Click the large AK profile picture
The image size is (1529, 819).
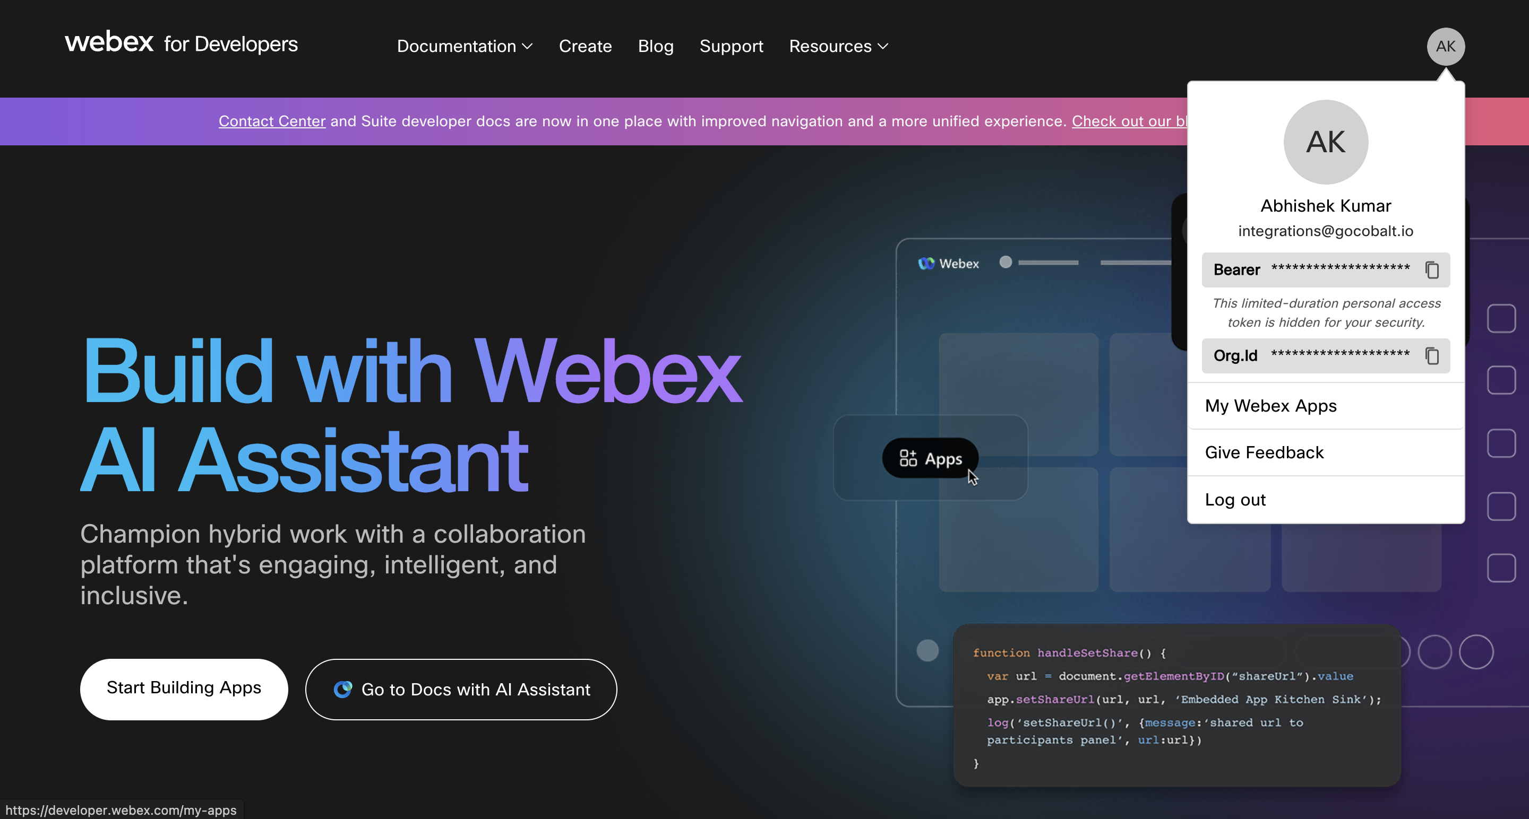click(1326, 142)
